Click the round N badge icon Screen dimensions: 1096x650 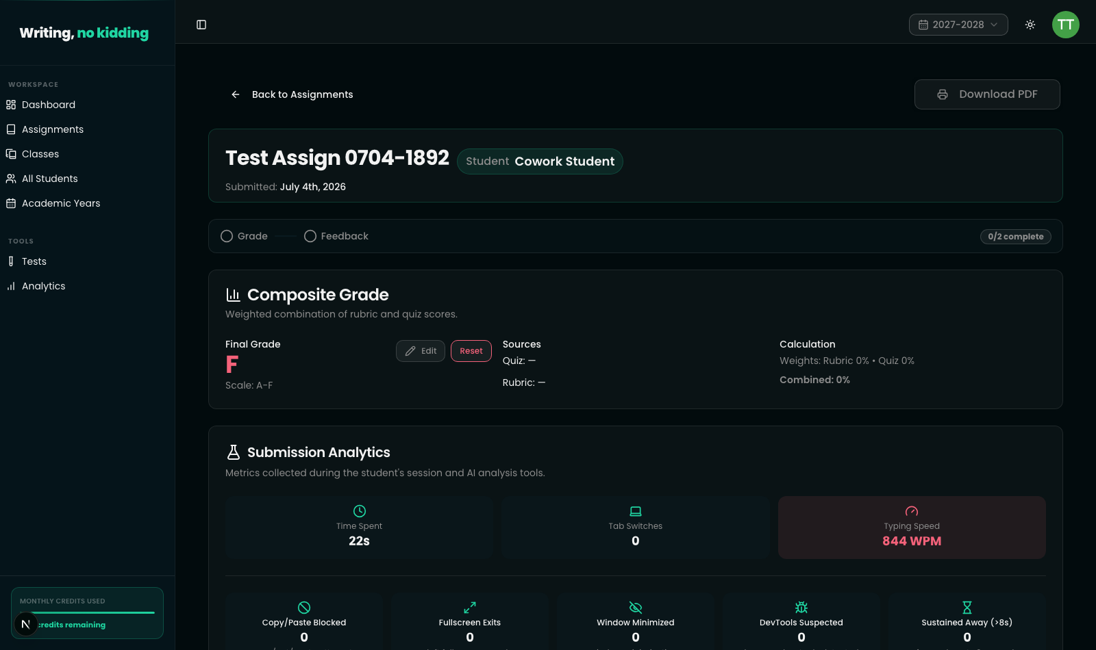(x=26, y=624)
